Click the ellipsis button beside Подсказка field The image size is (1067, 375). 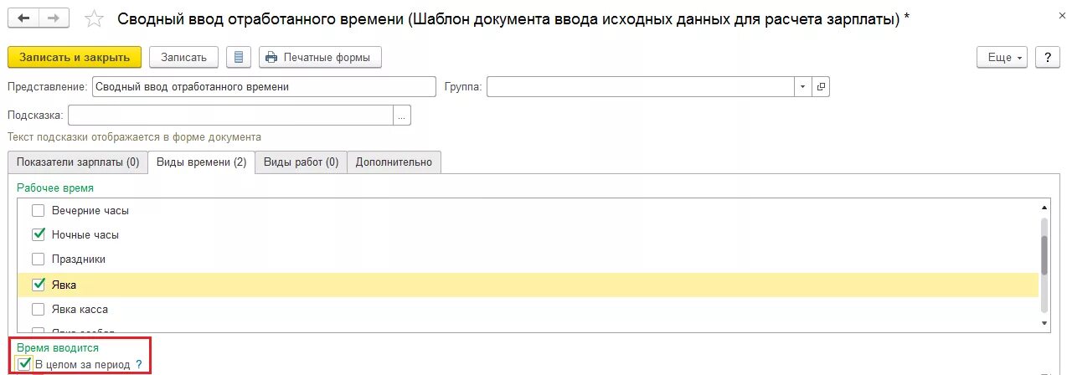click(x=403, y=116)
